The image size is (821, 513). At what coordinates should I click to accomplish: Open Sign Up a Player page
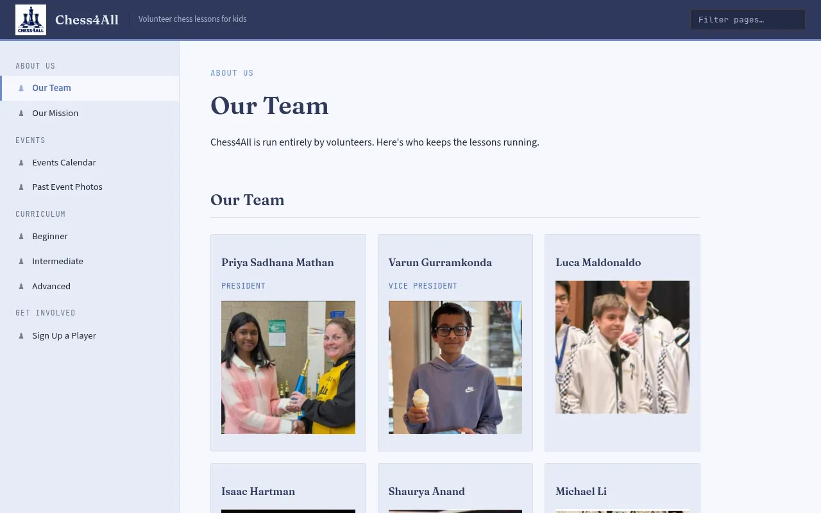click(90, 336)
